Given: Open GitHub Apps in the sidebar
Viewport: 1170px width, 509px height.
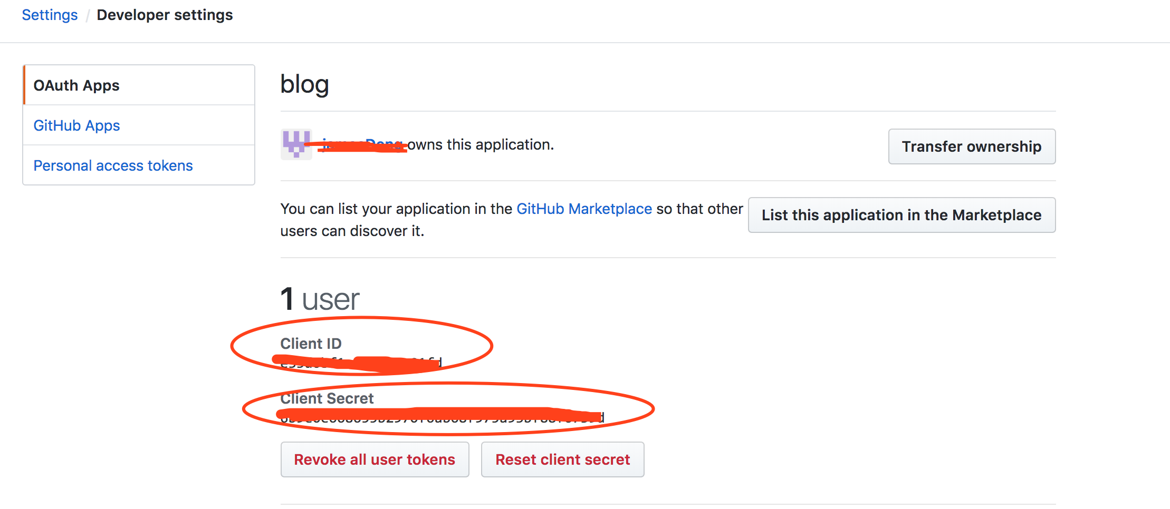Looking at the screenshot, I should point(139,125).
